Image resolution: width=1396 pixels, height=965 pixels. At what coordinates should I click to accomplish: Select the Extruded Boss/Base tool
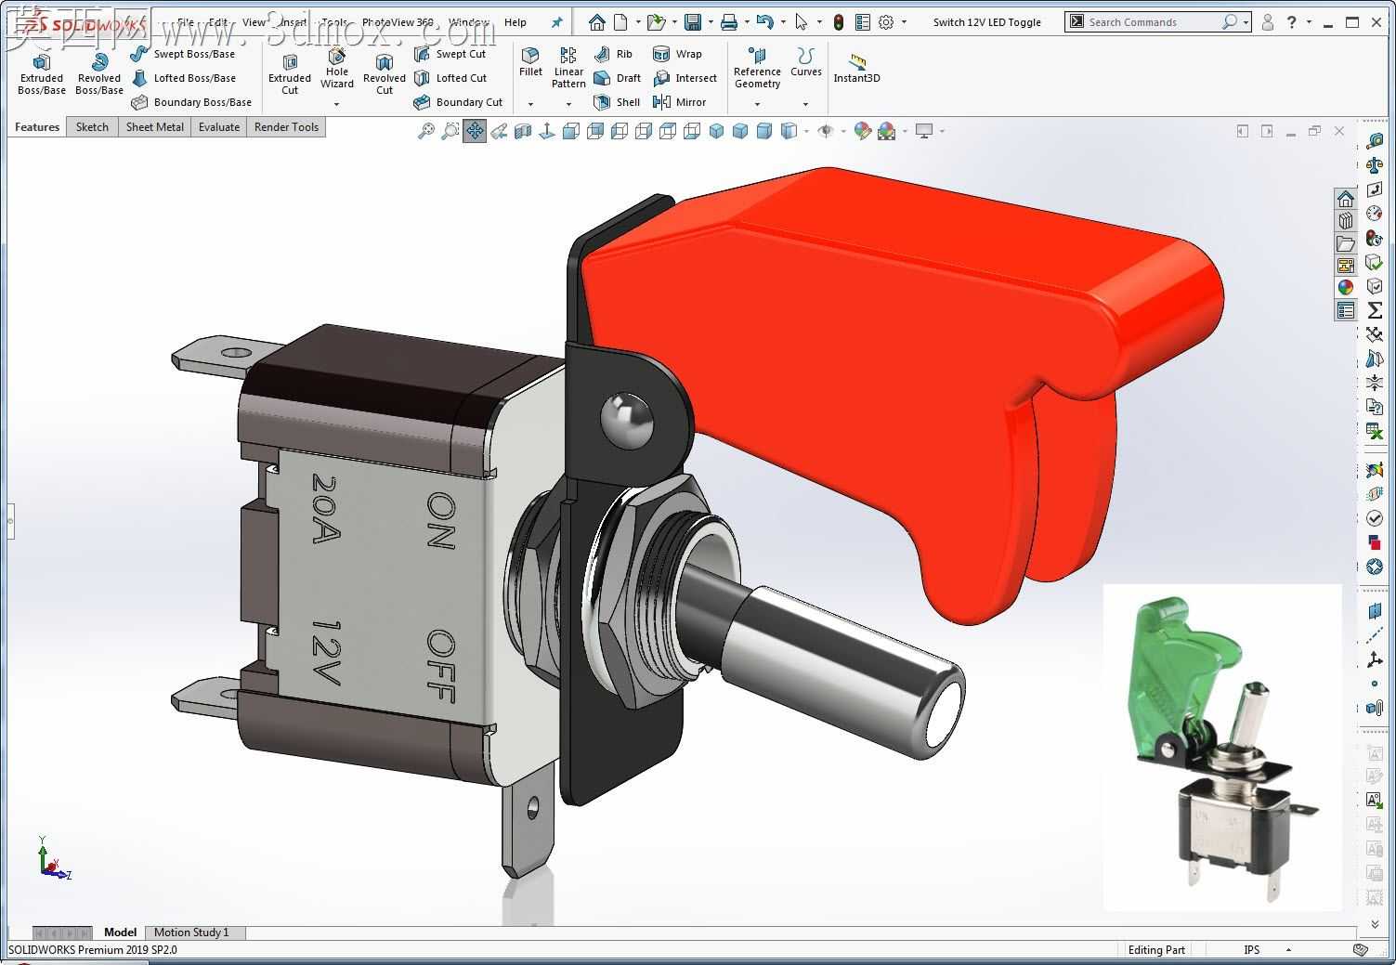coord(42,72)
